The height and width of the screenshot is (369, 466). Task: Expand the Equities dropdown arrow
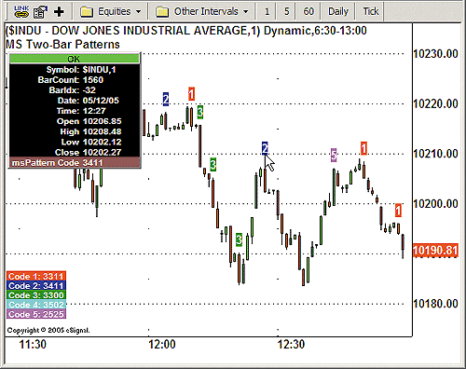[x=138, y=12]
